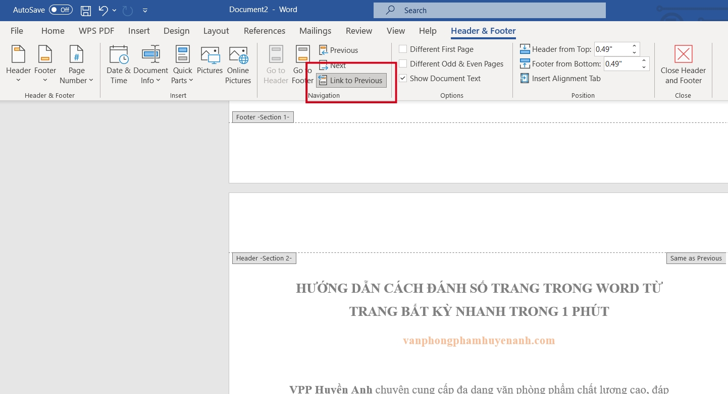The width and height of the screenshot is (728, 394).
Task: Click Header from Top value field
Action: [611, 49]
